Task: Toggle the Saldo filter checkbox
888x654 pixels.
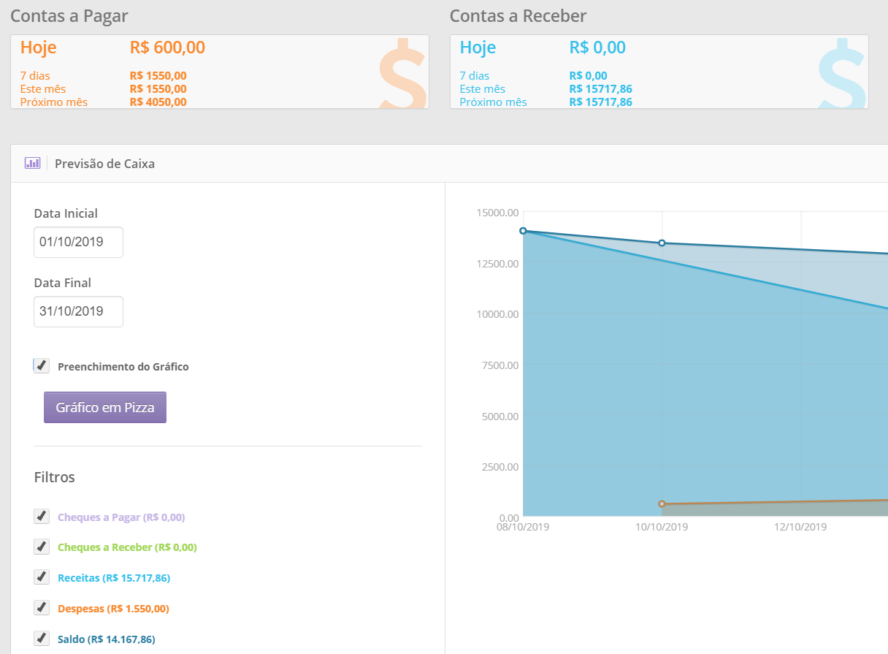Action: point(42,639)
